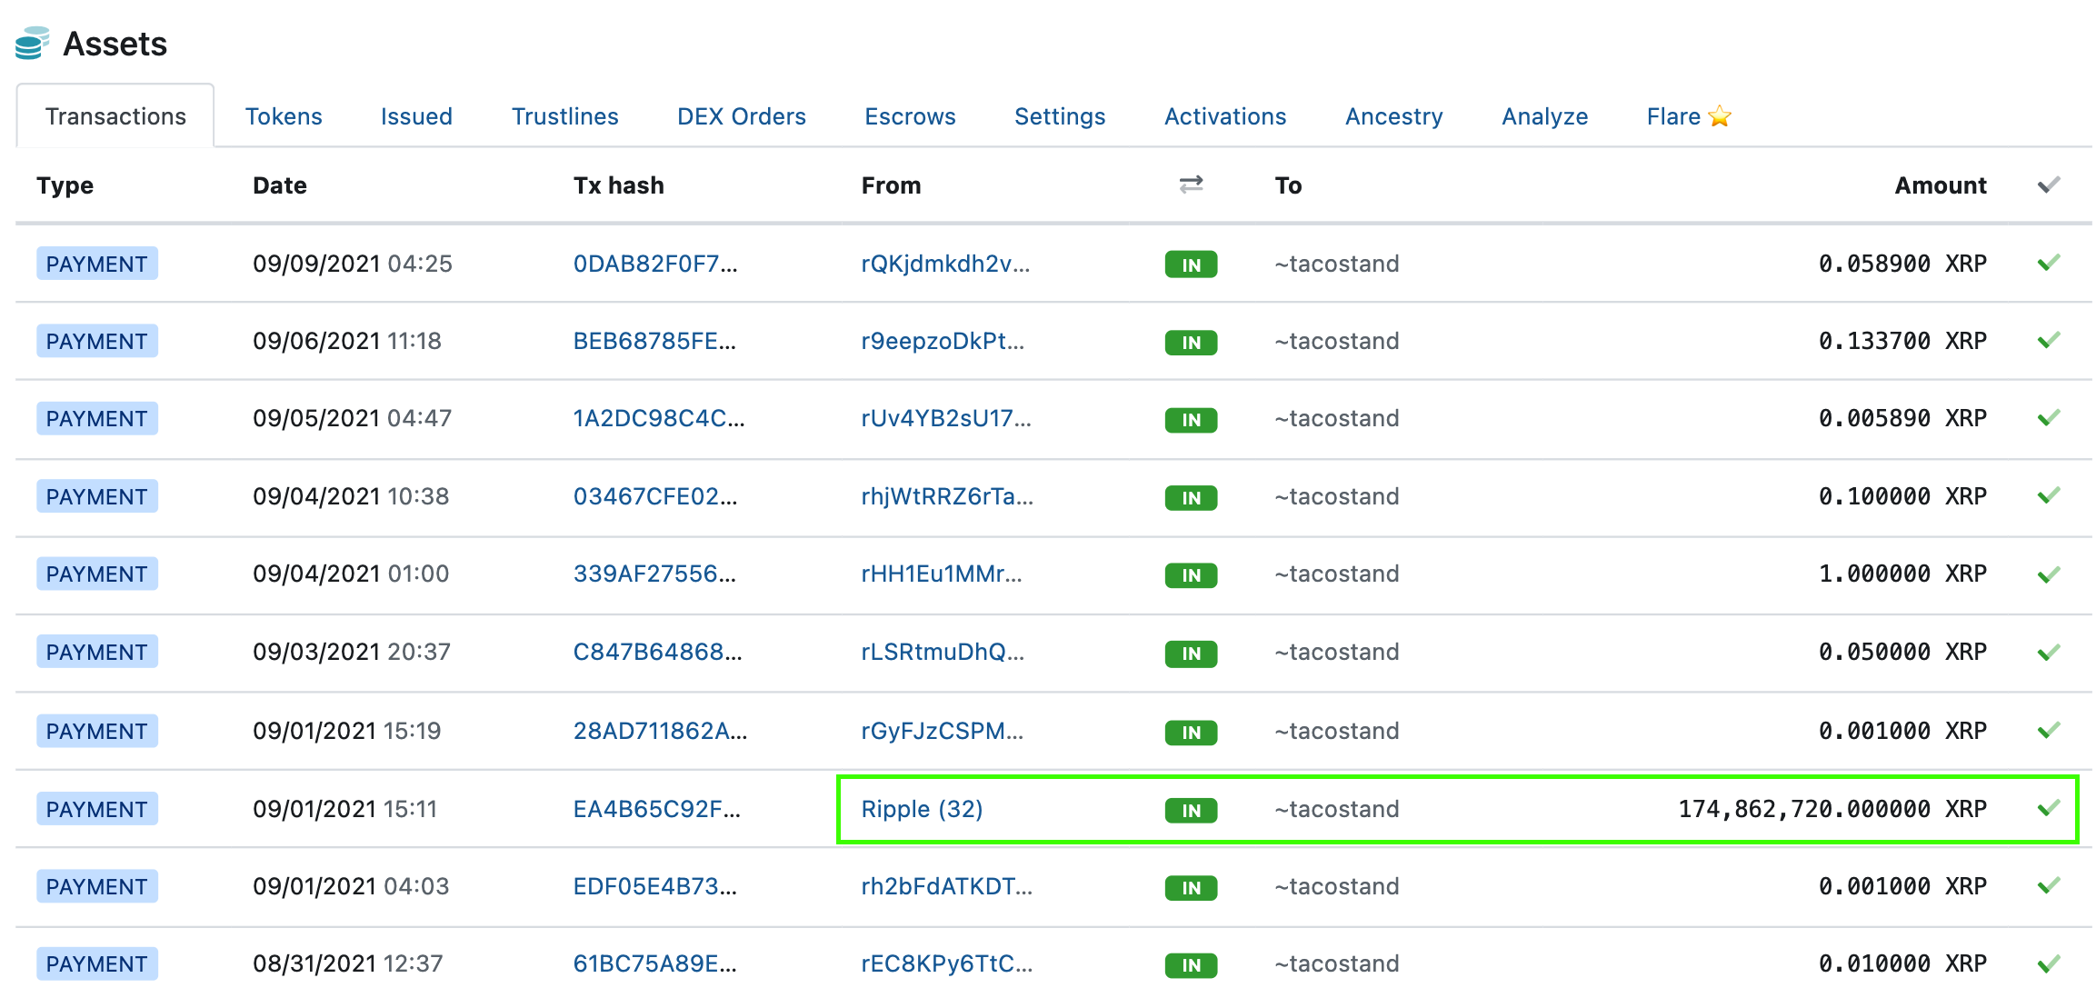Click the Assets coin stack icon
Viewport: 2096px width, 998px height.
click(x=32, y=43)
